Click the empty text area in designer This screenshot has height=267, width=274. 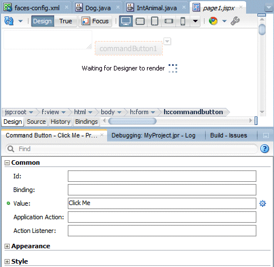point(48,40)
